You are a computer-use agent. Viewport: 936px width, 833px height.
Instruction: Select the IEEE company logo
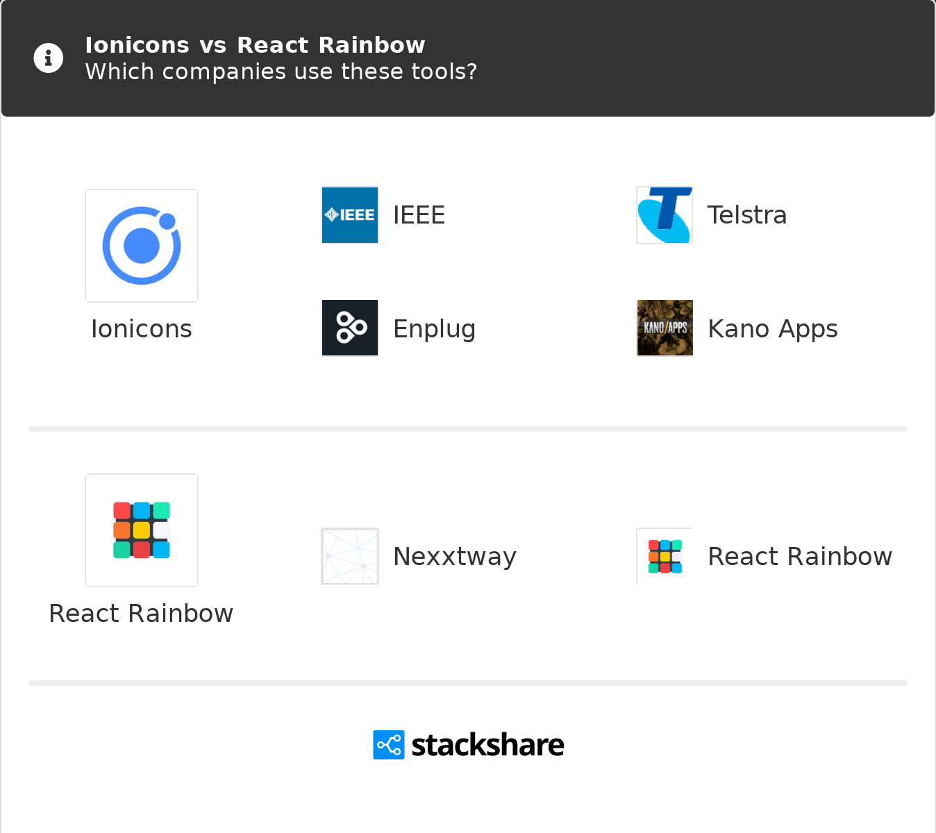(x=349, y=214)
